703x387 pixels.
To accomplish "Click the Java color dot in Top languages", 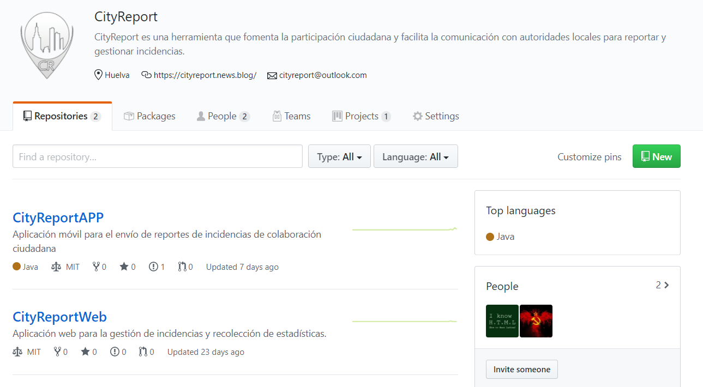I will coord(490,237).
